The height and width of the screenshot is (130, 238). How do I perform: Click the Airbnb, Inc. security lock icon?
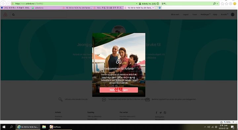pos(140,4)
